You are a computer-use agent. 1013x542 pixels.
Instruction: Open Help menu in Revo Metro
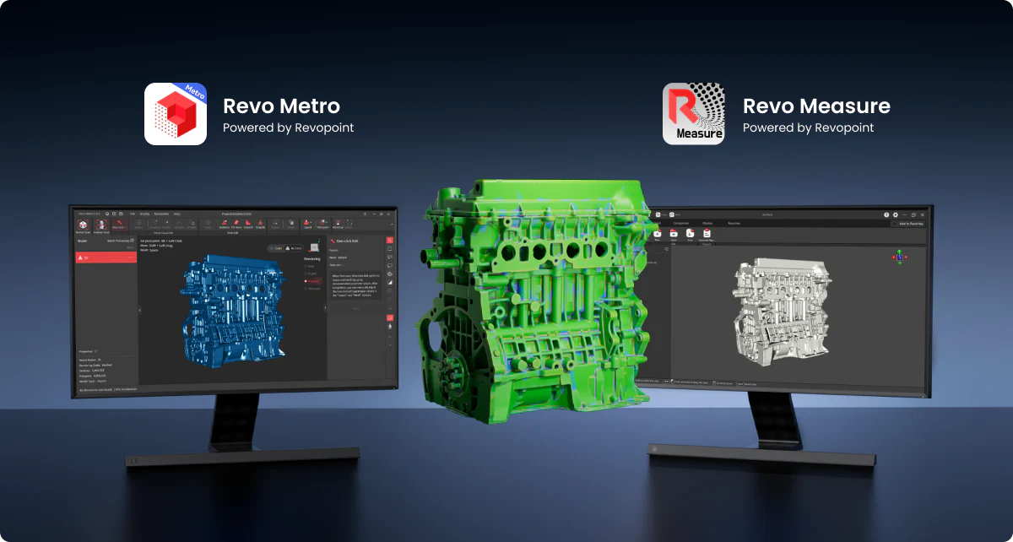pyautogui.click(x=176, y=214)
